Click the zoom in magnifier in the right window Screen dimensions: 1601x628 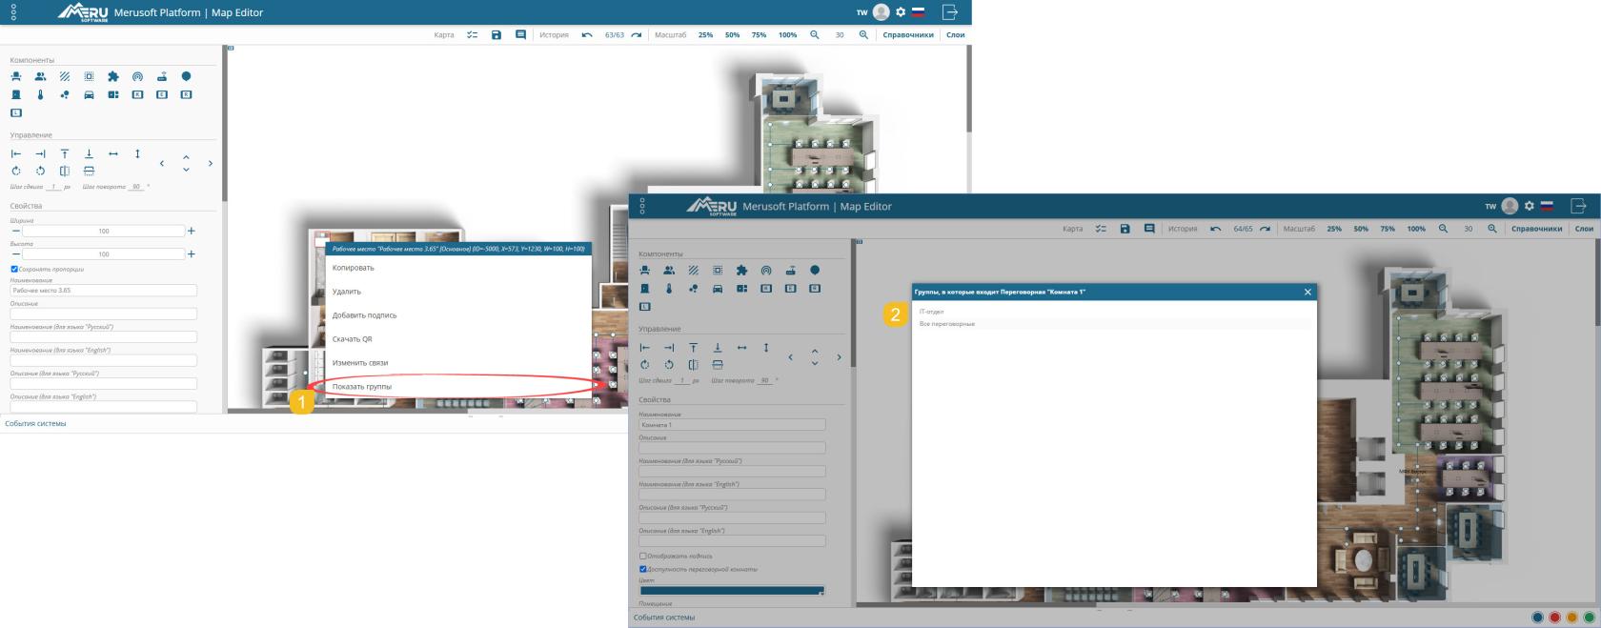[1491, 229]
